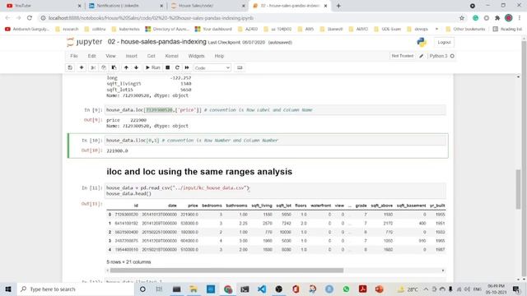
Task: Open the research bookmark folder
Action: coord(67,30)
